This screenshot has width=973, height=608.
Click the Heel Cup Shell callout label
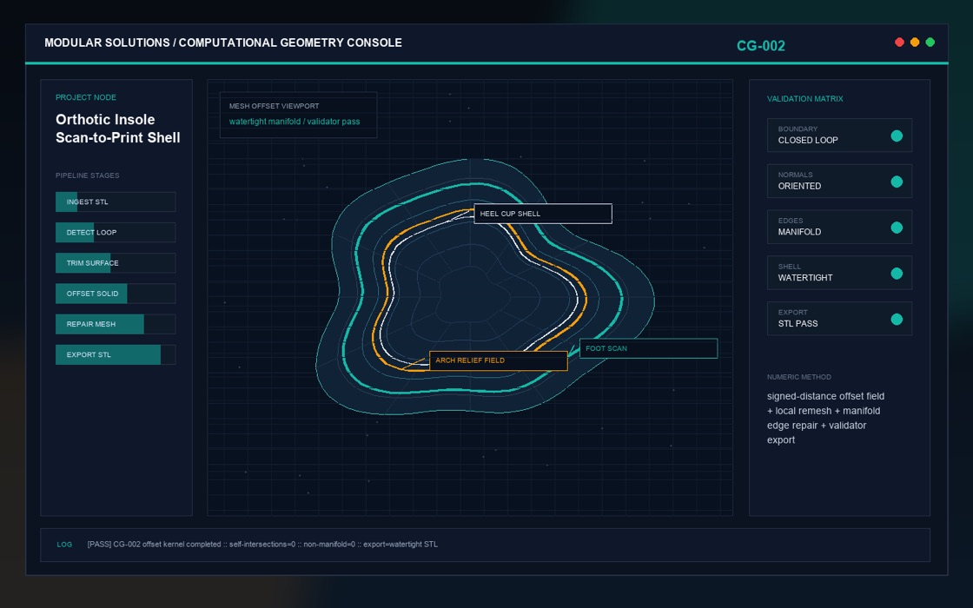point(543,214)
